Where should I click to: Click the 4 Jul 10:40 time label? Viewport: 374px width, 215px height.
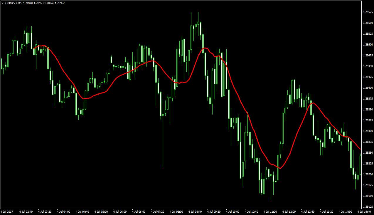pos(252,211)
